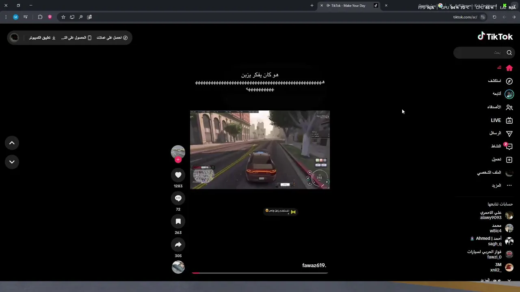Click the search magnifier icon in TikTok sidebar
The width and height of the screenshot is (520, 292).
click(509, 52)
